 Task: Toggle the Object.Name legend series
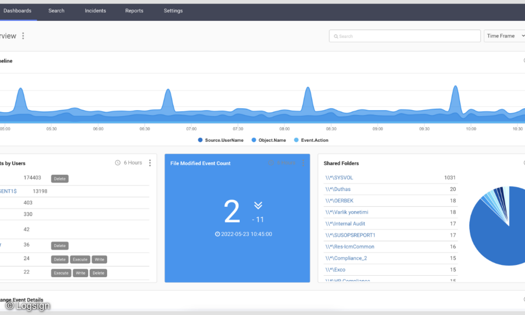pyautogui.click(x=269, y=140)
